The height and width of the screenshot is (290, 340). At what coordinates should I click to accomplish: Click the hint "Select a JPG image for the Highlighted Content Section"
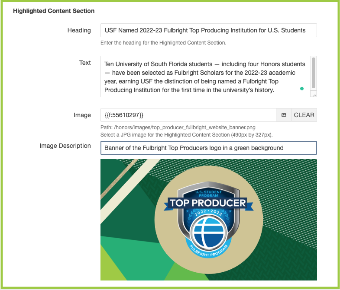(187, 135)
